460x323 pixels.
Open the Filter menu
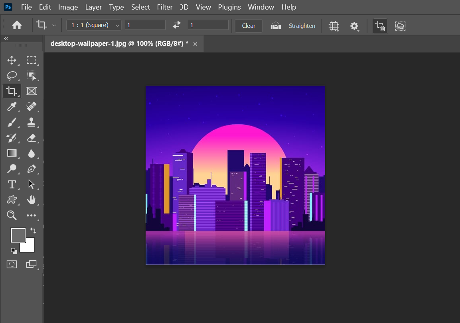tap(165, 7)
